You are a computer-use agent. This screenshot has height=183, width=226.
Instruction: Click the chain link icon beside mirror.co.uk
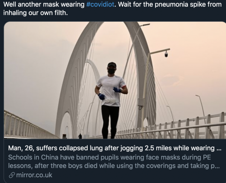click(12, 175)
